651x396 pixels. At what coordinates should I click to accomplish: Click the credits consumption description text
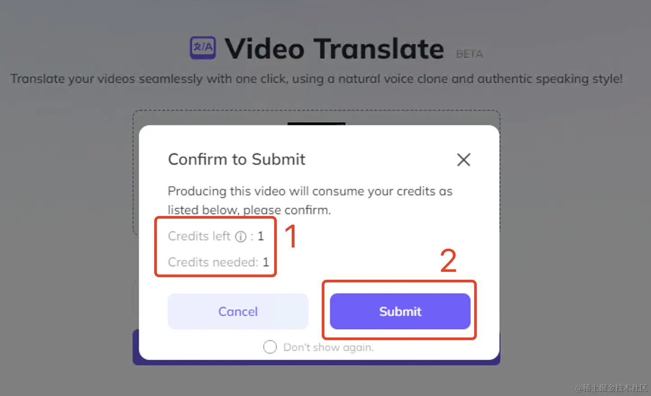pyautogui.click(x=310, y=200)
